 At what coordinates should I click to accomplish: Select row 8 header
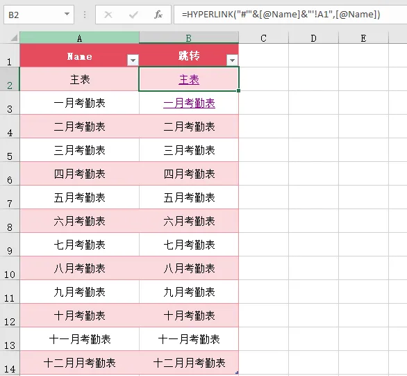[10, 221]
